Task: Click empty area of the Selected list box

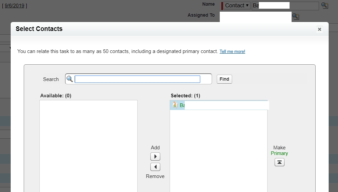Action: point(218,150)
